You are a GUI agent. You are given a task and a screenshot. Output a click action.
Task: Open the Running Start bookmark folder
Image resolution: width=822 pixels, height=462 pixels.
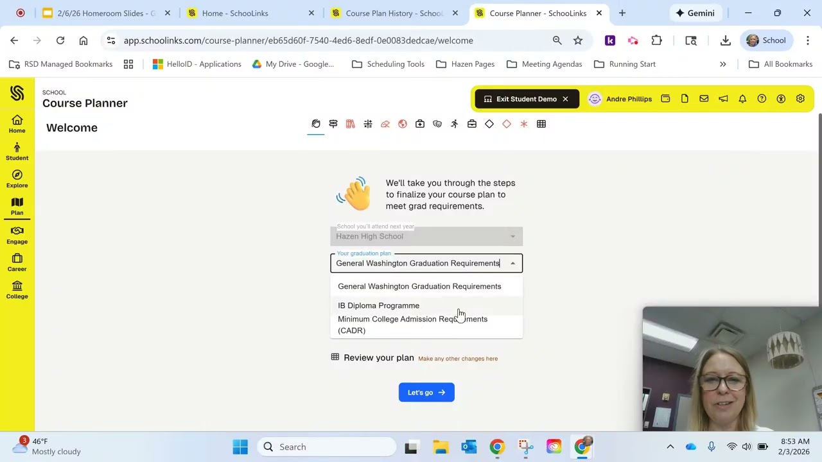click(x=625, y=64)
